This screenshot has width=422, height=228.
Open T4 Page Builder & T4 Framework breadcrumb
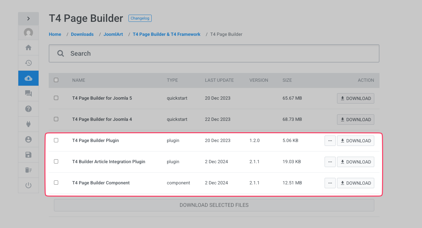pos(167,34)
